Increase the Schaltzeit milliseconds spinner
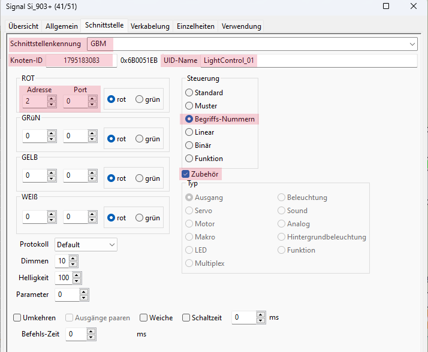 coord(260,315)
